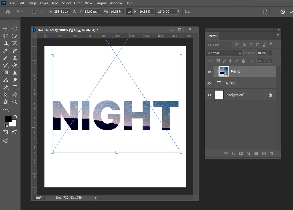Select the Eraser tool
This screenshot has width=293, height=210.
(x=15, y=65)
